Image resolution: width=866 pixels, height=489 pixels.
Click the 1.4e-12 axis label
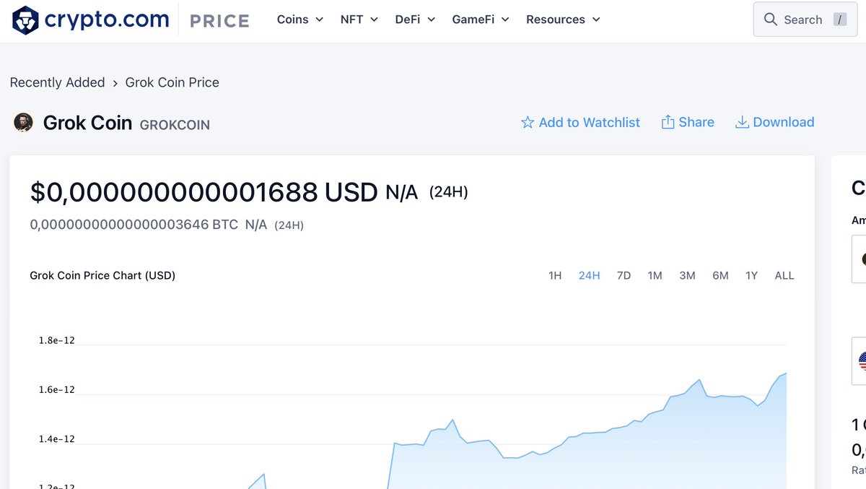[56, 439]
